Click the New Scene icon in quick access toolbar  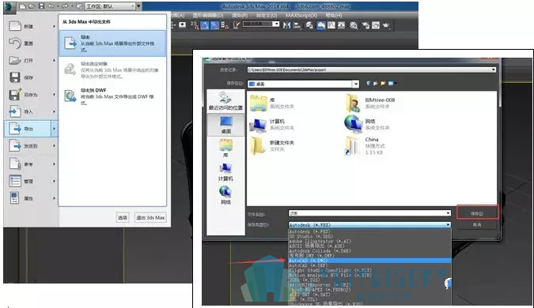coord(22,6)
